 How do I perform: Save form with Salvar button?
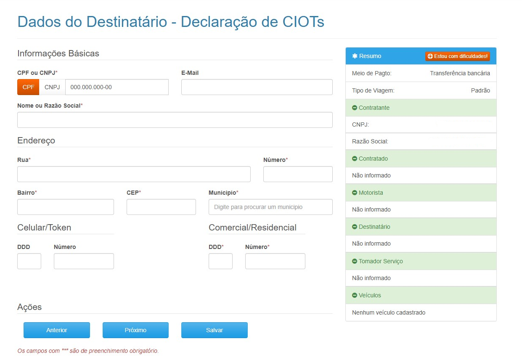215,330
